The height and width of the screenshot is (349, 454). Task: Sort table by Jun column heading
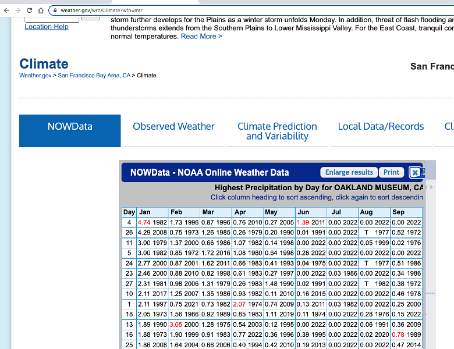311,212
